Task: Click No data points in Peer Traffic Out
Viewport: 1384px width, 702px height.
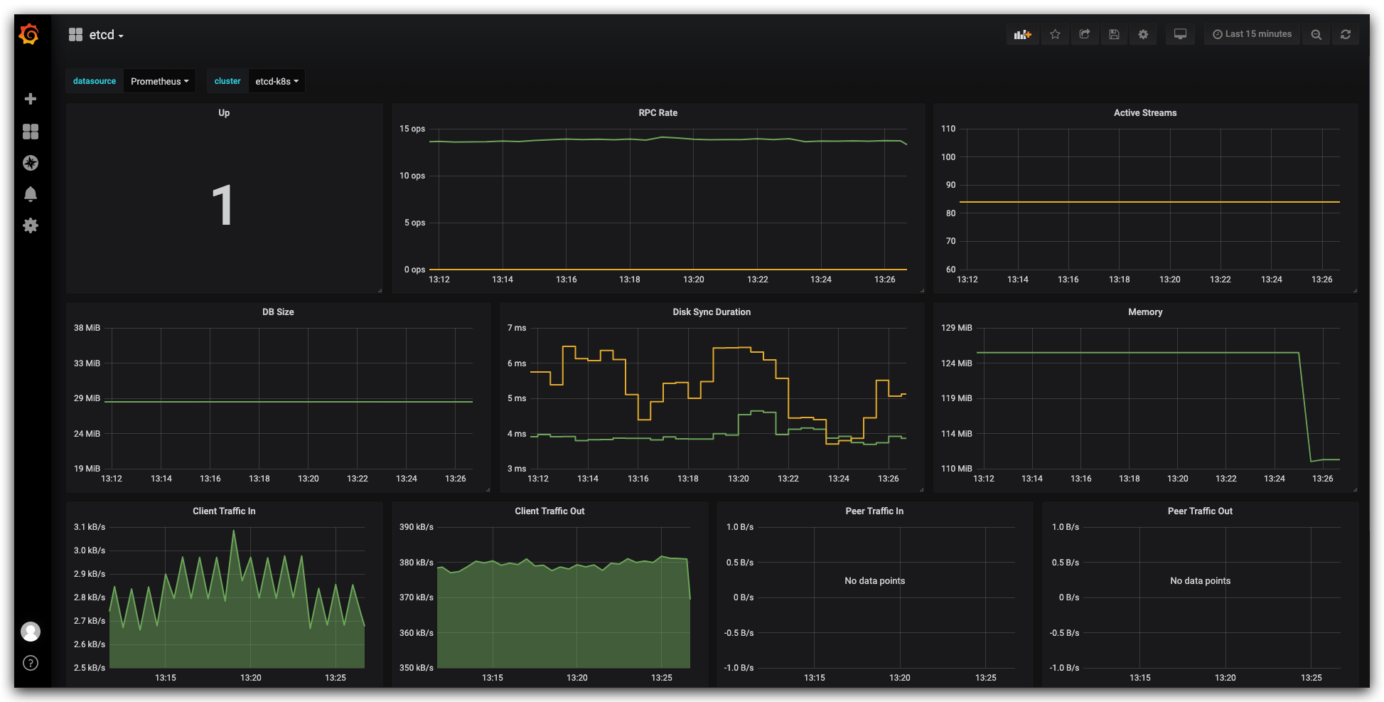Action: click(1200, 580)
